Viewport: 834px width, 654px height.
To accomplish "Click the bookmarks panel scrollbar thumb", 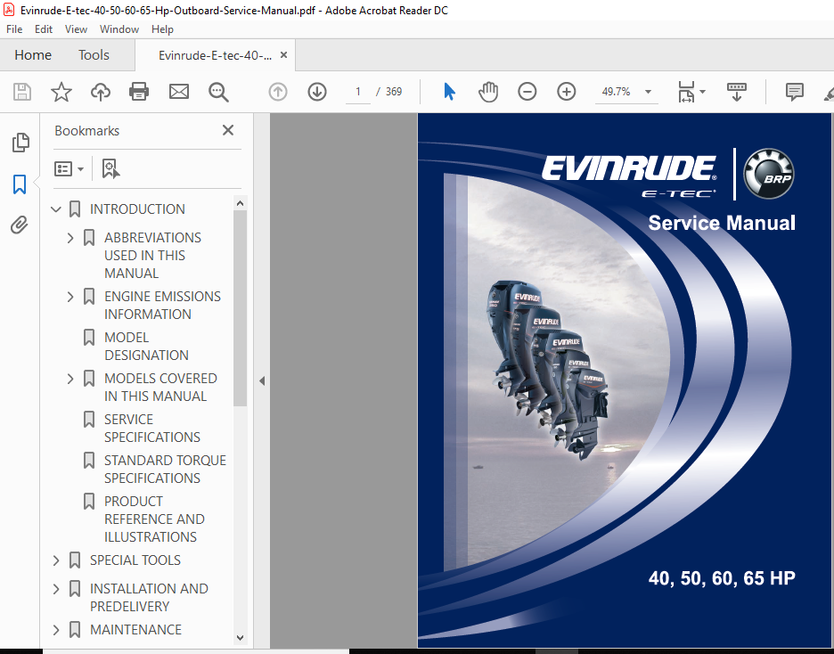I will pyautogui.click(x=240, y=309).
